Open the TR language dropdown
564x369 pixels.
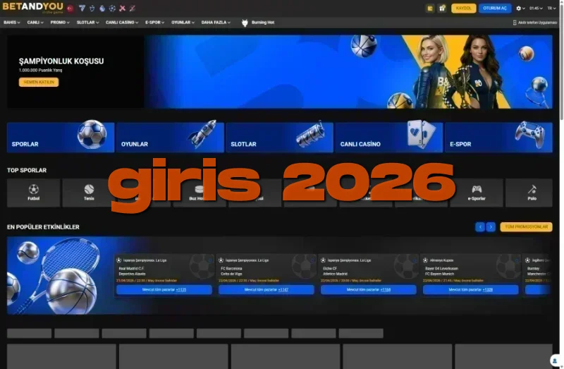551,8
